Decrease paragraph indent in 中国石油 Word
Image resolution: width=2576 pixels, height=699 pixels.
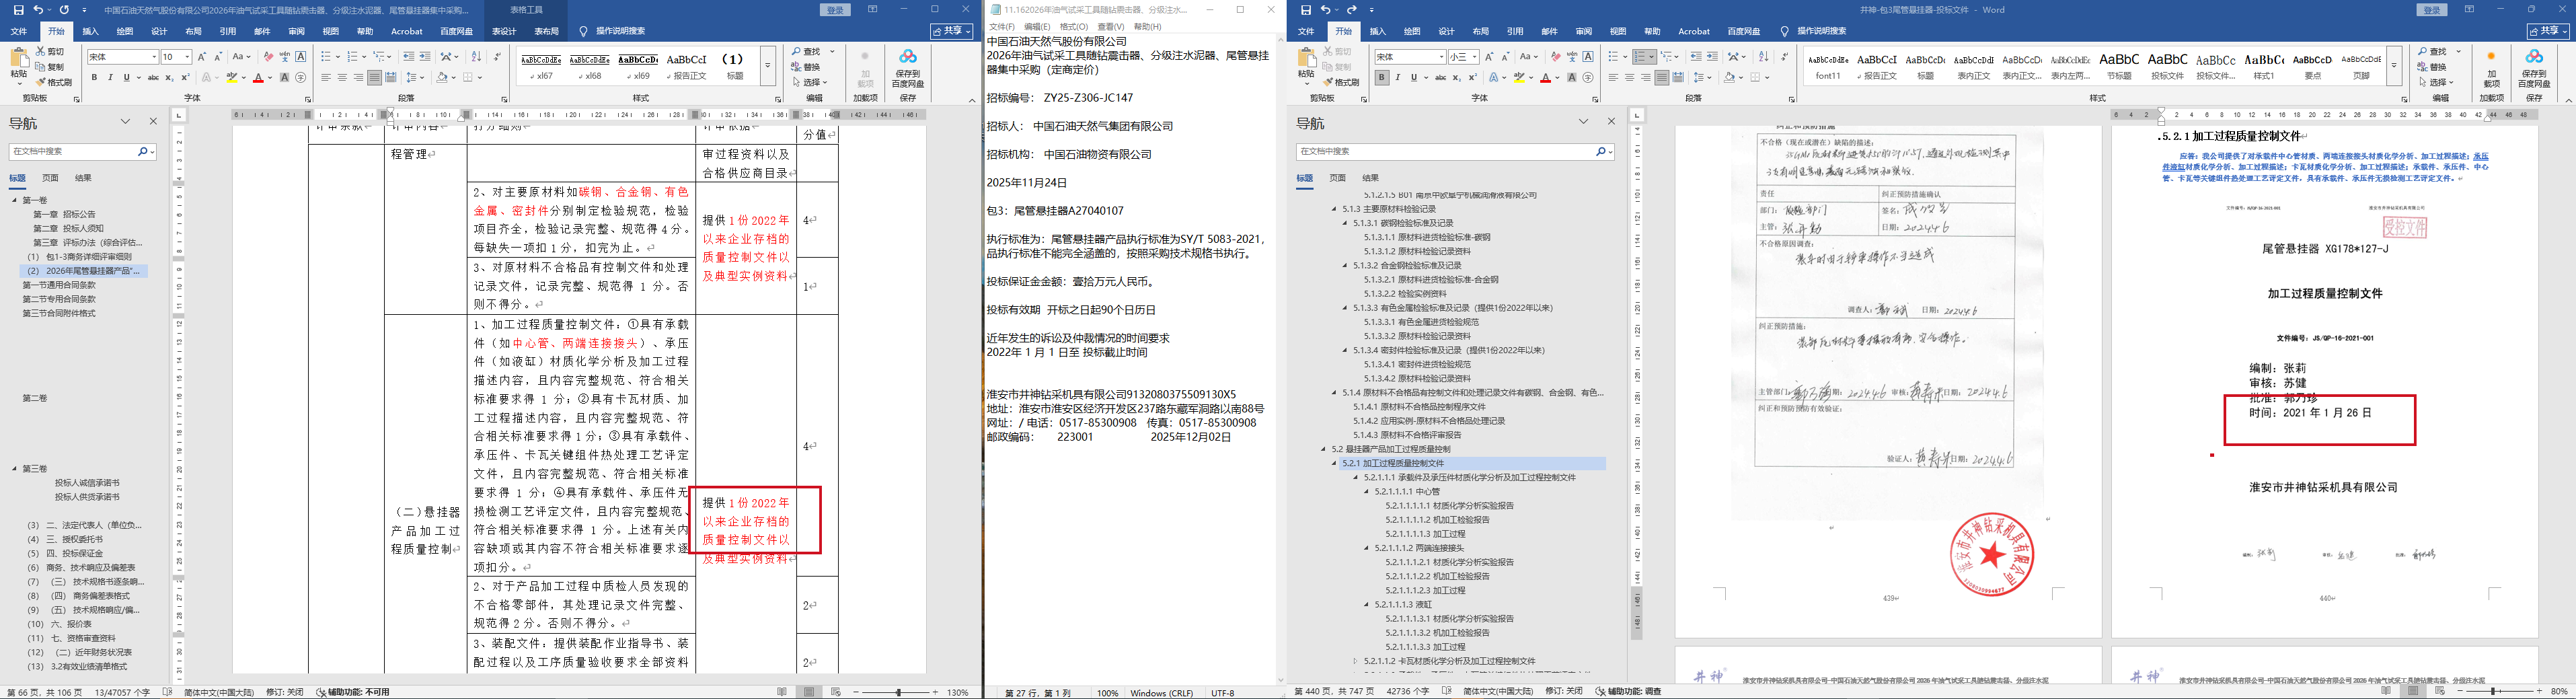point(409,57)
